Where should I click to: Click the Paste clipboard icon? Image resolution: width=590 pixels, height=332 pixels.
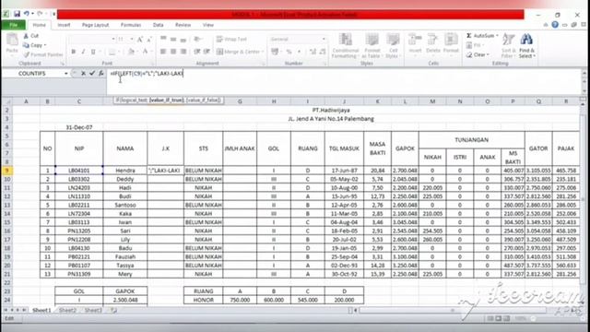coord(12,40)
